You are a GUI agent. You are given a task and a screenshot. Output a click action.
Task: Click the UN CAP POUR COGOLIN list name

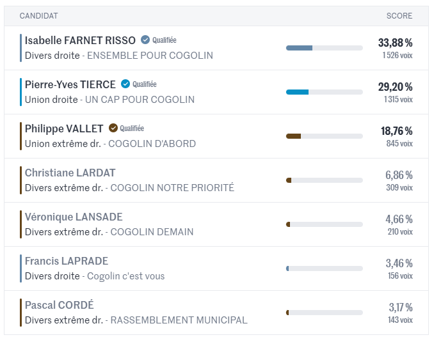coord(140,100)
